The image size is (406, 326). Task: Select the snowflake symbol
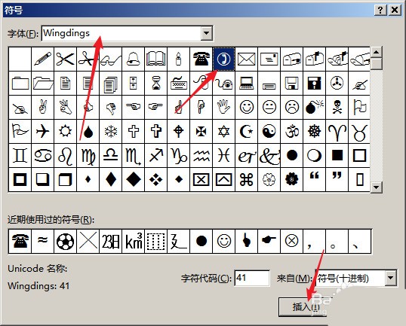[111, 131]
